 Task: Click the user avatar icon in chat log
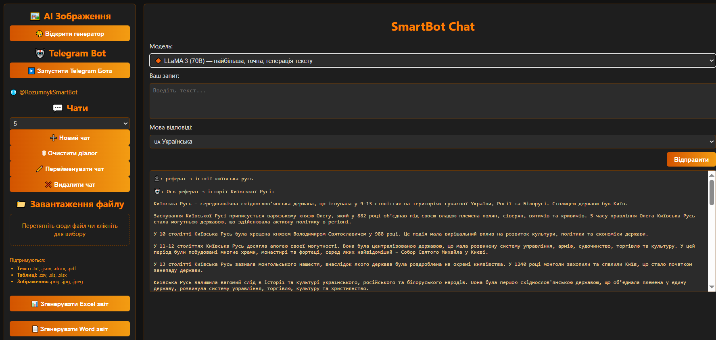[x=157, y=179]
